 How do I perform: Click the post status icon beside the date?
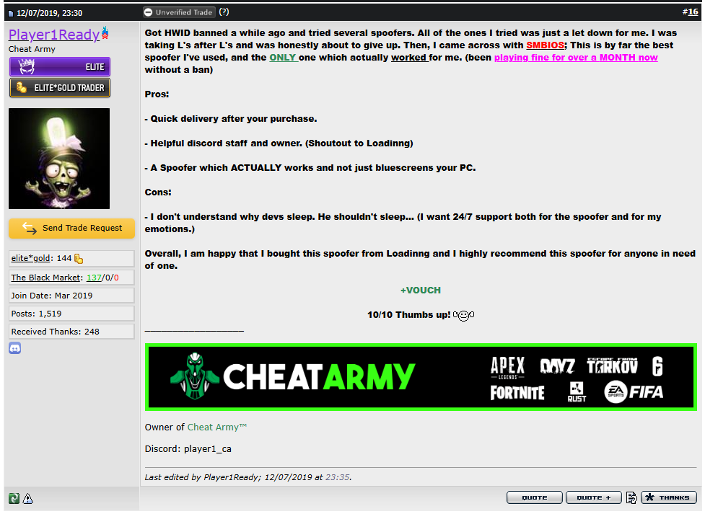click(11, 13)
